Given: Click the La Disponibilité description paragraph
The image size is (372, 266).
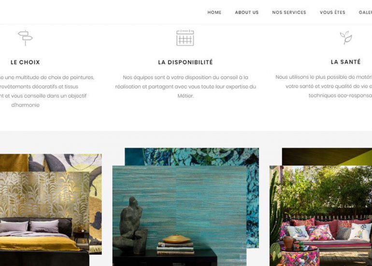Looking at the screenshot, I should point(186,87).
